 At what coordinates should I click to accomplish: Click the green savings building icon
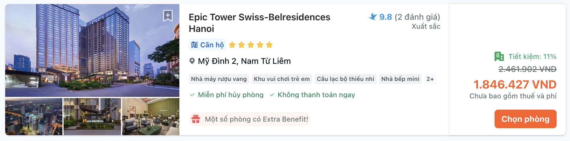point(499,56)
